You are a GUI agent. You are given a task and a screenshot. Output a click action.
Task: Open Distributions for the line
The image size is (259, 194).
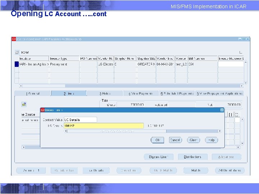[x=192, y=157]
